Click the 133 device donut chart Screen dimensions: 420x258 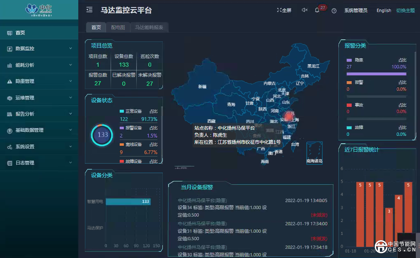pyautogui.click(x=102, y=135)
